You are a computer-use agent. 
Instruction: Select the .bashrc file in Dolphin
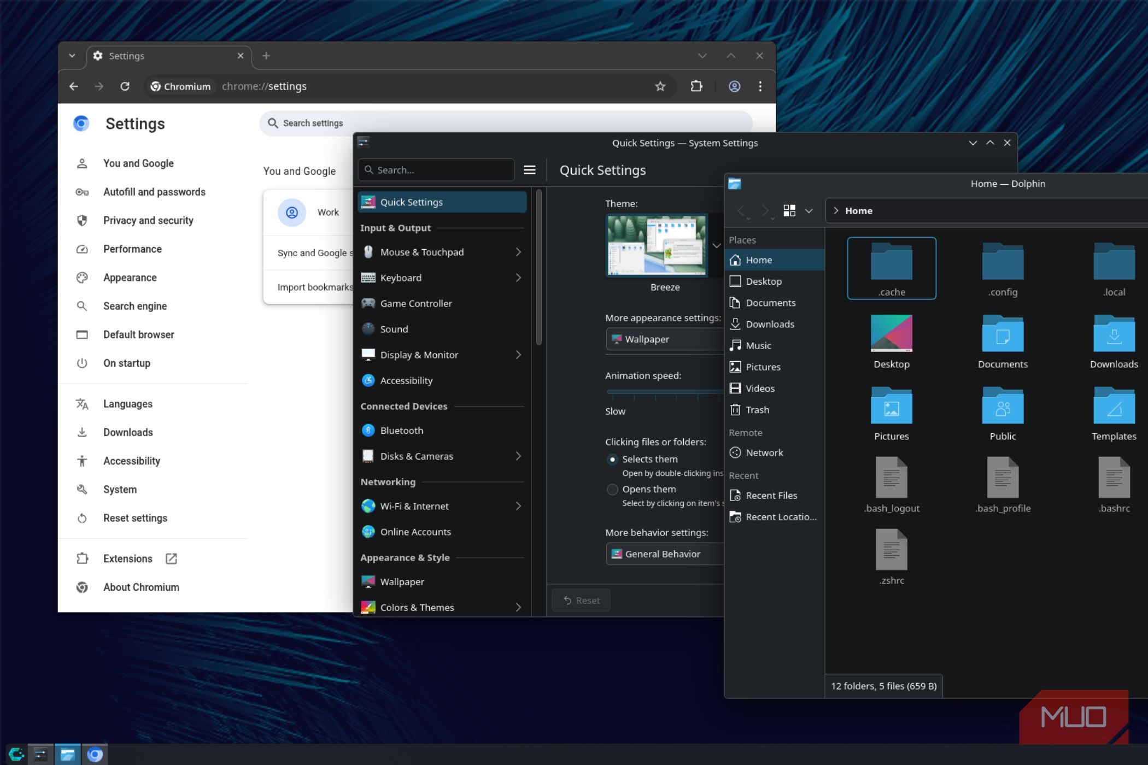click(1114, 485)
